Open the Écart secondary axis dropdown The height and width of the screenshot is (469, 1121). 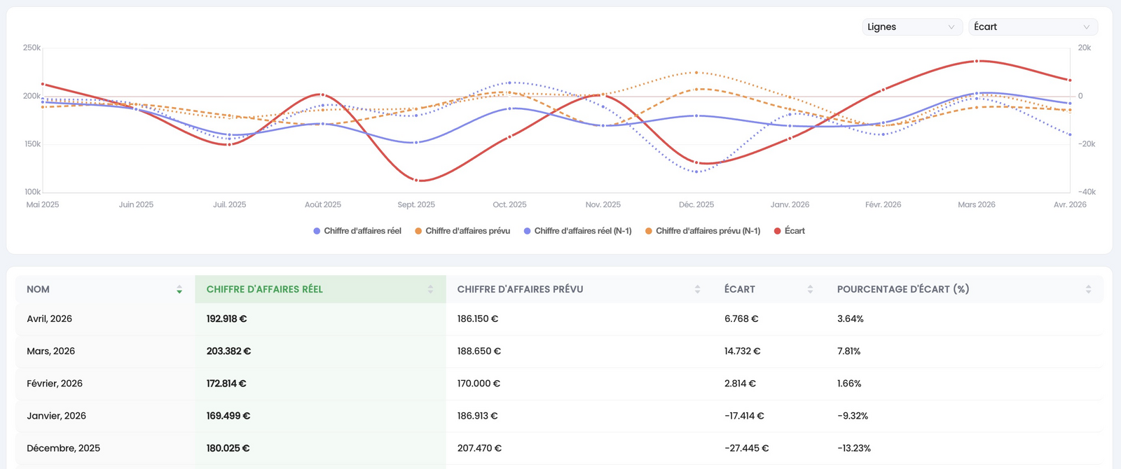(x=1033, y=27)
